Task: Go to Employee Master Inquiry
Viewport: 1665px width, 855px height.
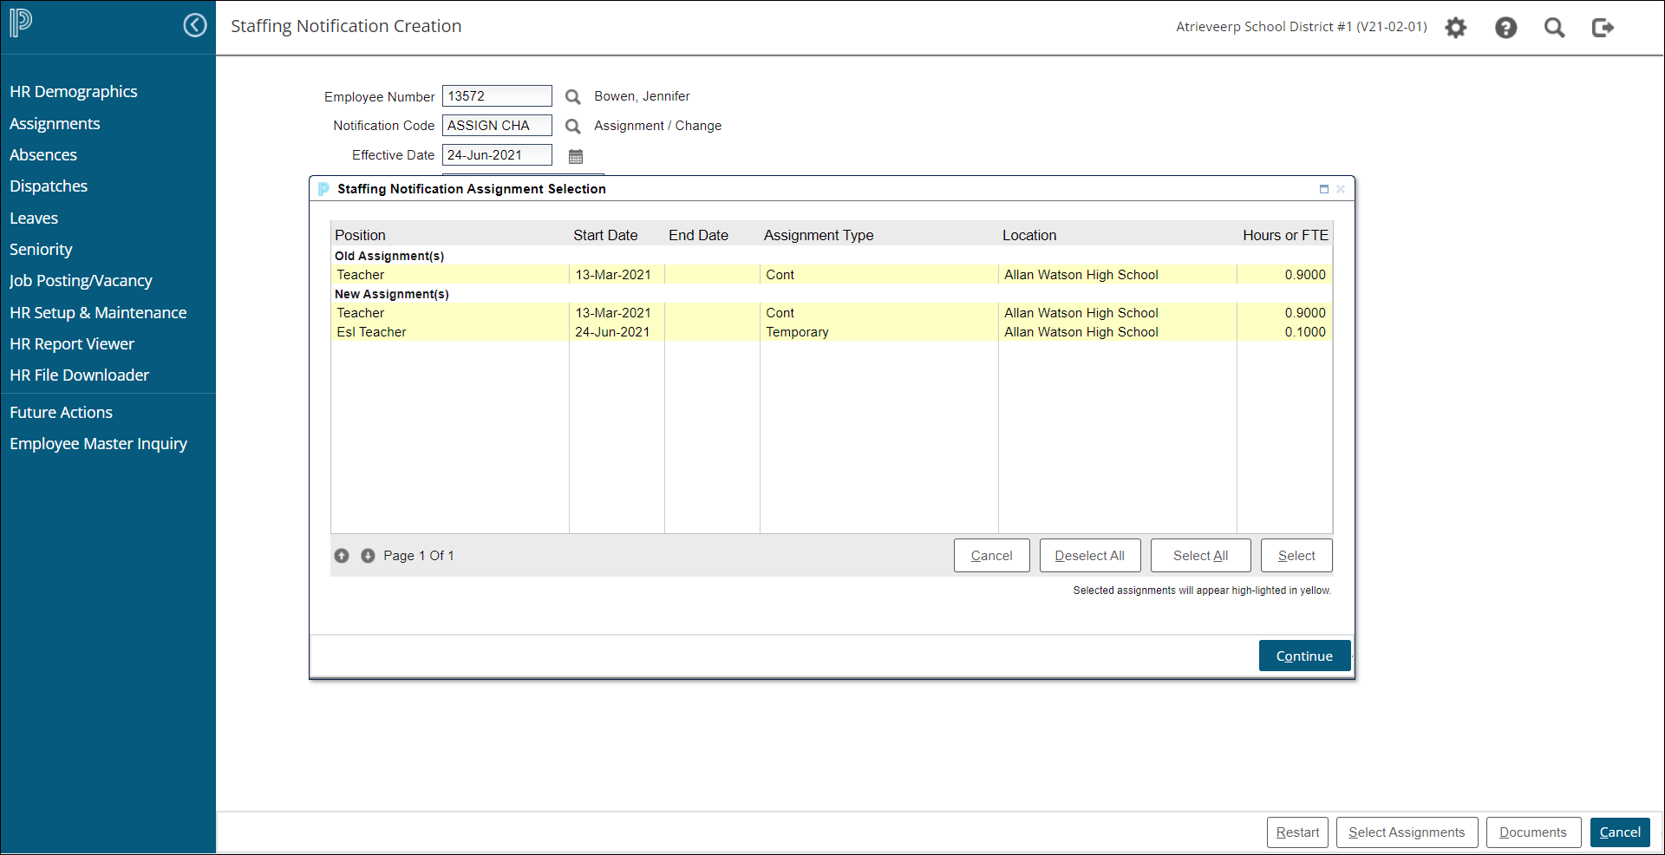Action: [98, 444]
